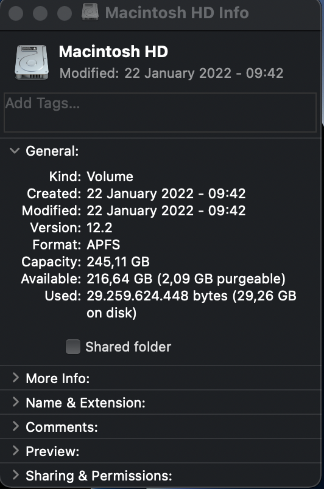The width and height of the screenshot is (324, 489).
Task: Click the Used bytes value text
Action: point(191,304)
